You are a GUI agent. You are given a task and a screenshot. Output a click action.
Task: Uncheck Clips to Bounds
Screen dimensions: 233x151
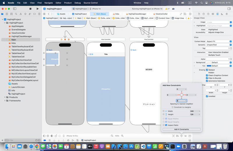point(207,78)
